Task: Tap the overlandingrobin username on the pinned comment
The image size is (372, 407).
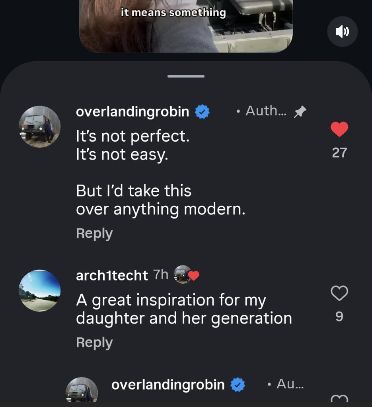Action: (132, 112)
